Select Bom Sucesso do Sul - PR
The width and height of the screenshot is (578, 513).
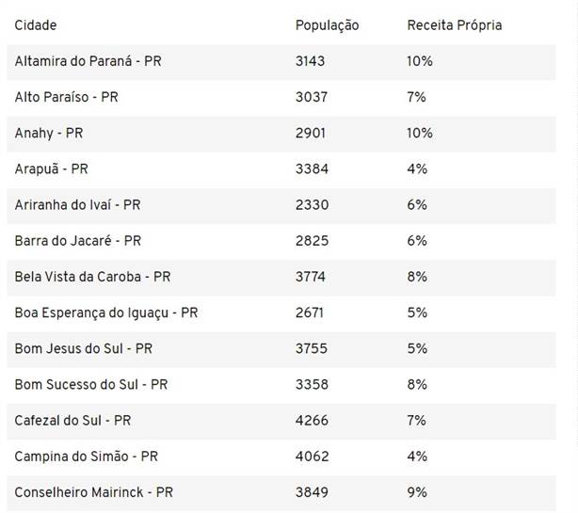click(91, 385)
